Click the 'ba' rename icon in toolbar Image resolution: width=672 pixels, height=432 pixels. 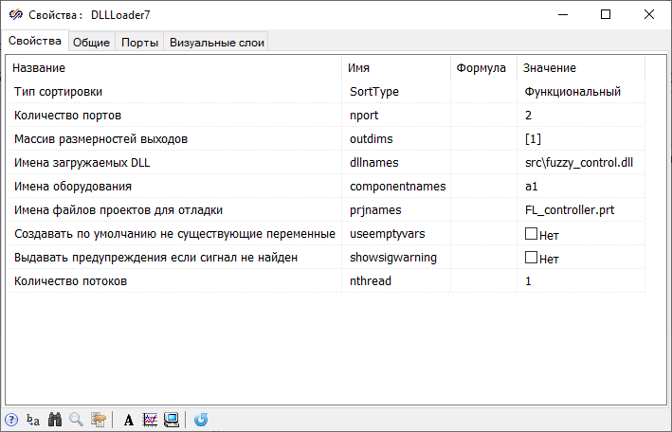33,420
